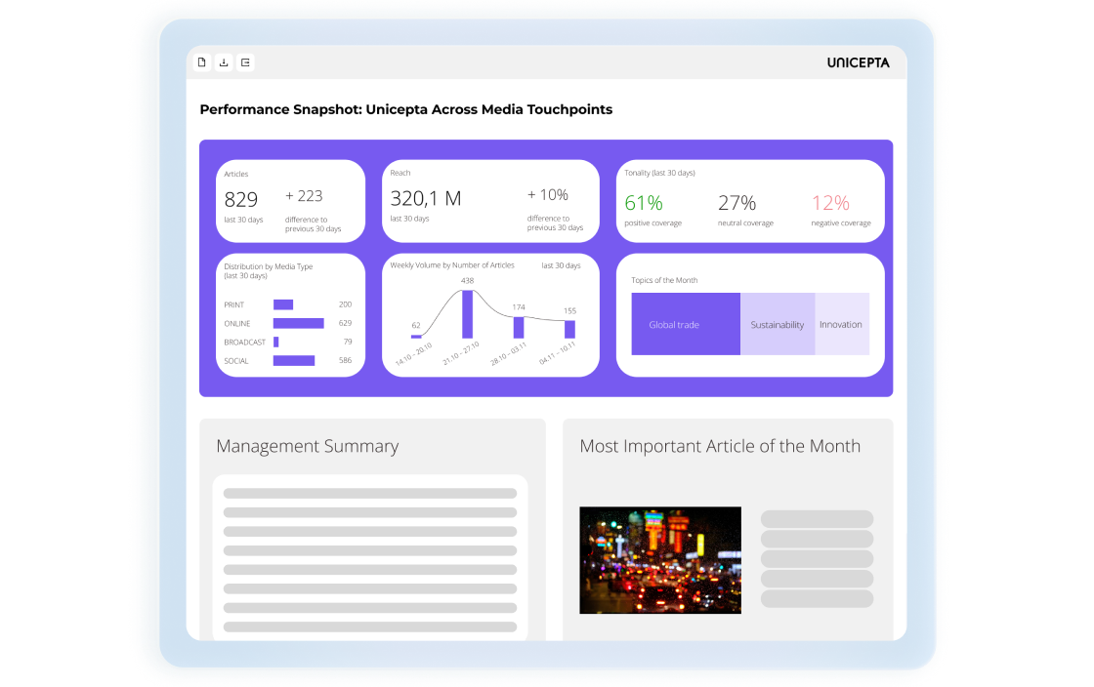Screen dimensions: 1094x687
Task: Click the 629 online count
Action: click(x=345, y=323)
